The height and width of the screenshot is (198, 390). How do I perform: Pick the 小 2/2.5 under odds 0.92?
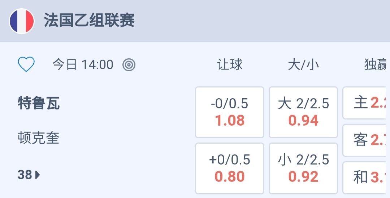[x=303, y=168]
